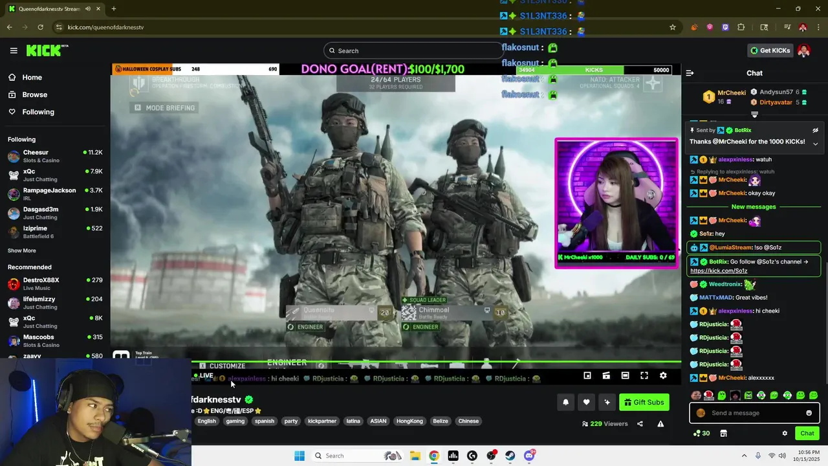Open video player settings gear
The width and height of the screenshot is (828, 466).
tap(663, 375)
